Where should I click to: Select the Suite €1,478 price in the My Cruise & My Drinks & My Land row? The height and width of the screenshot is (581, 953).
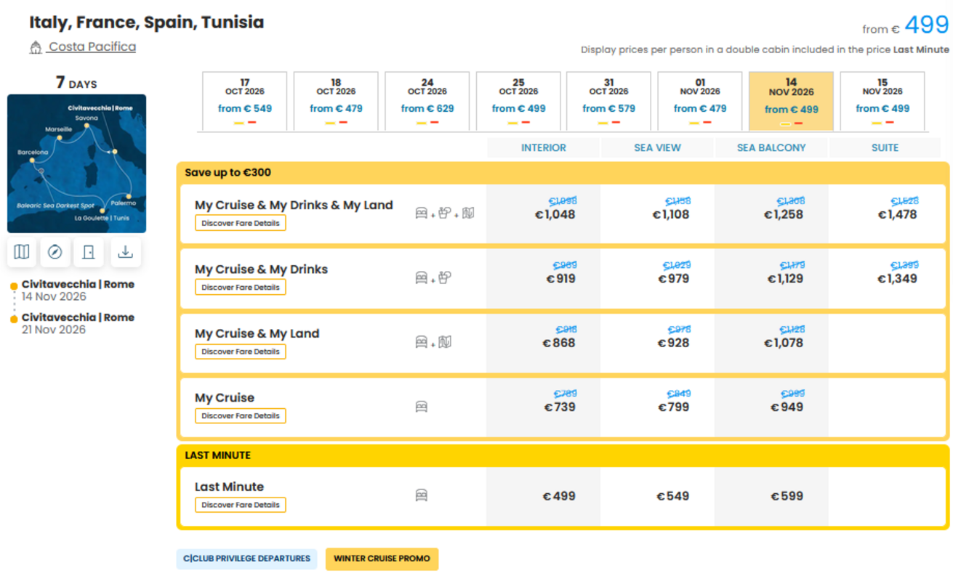point(897,214)
